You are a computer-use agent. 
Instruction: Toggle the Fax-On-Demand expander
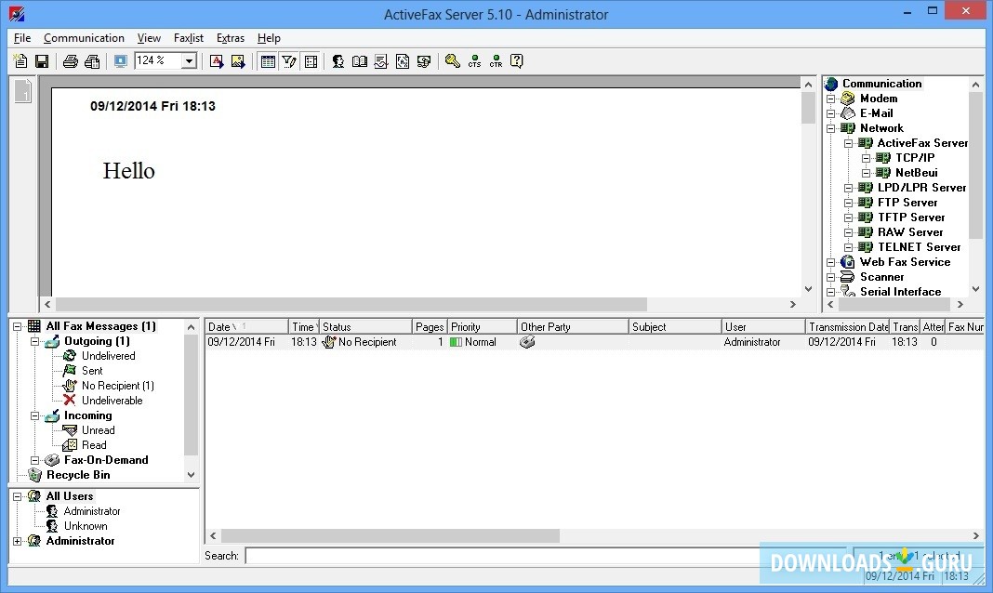pyautogui.click(x=34, y=460)
